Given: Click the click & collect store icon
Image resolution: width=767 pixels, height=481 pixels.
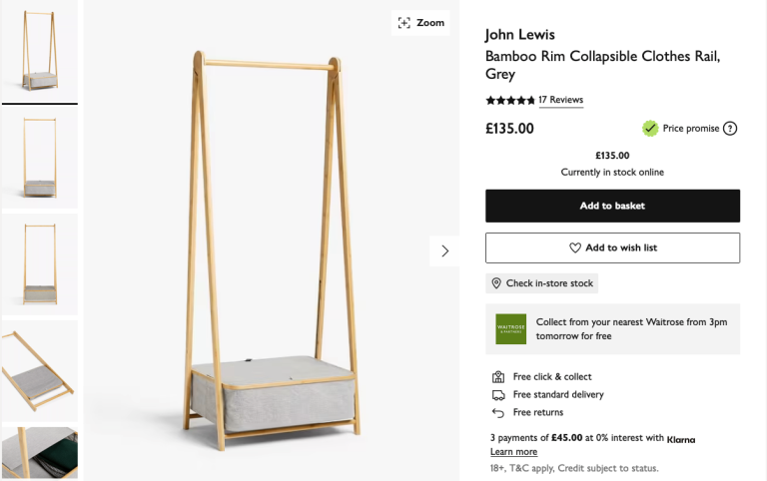Looking at the screenshot, I should (x=498, y=377).
